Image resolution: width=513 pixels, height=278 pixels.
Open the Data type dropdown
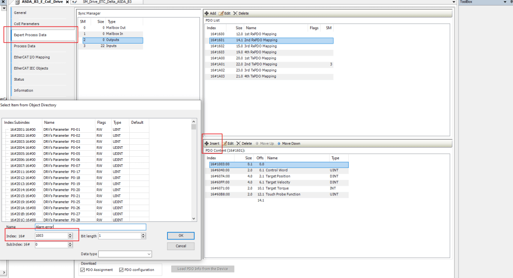coord(148,254)
